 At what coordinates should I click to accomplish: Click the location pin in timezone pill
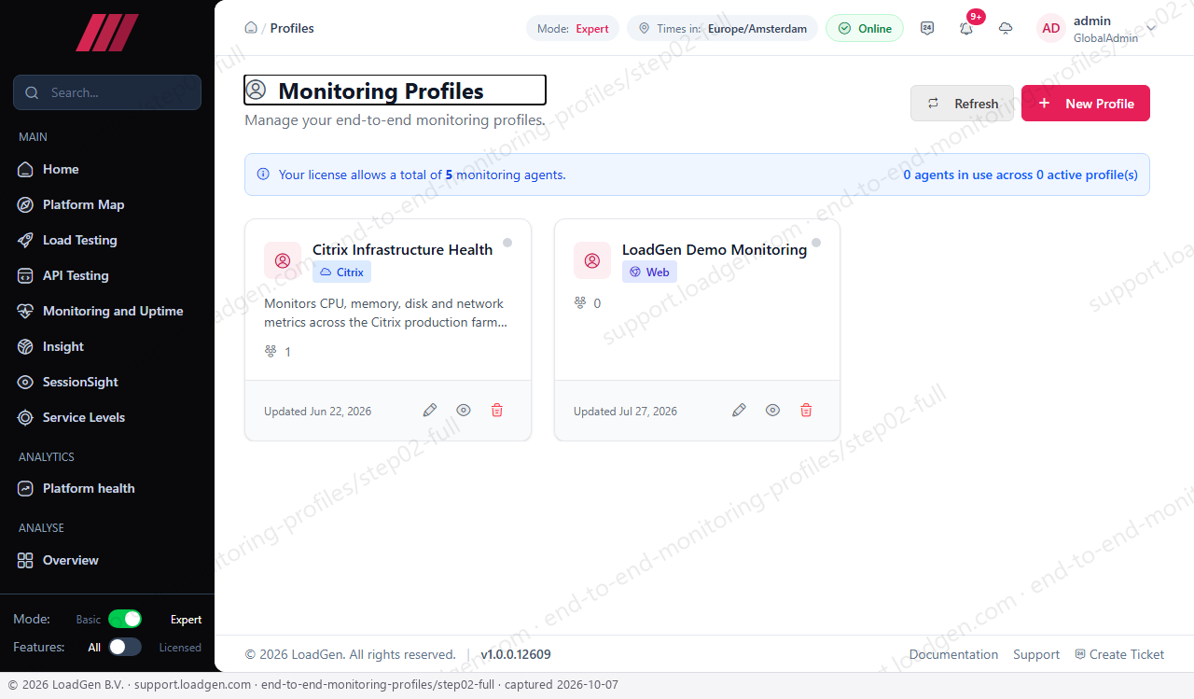click(x=644, y=28)
